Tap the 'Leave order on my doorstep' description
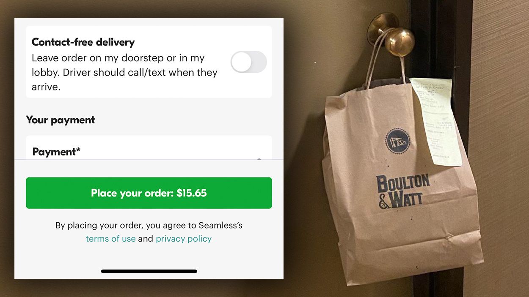529x297 pixels. tap(124, 72)
